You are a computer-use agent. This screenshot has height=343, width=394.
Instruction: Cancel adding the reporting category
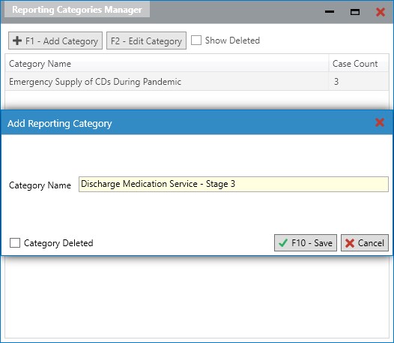365,243
